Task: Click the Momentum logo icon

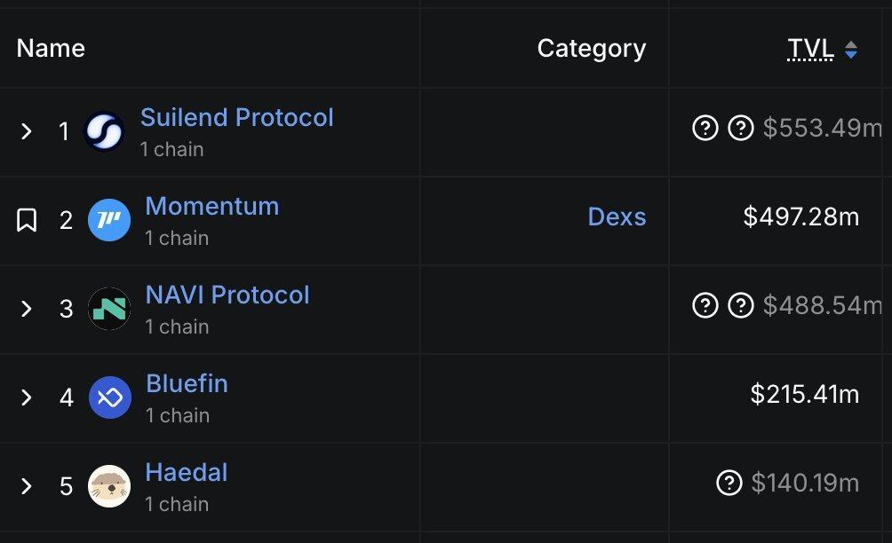Action: coord(109,220)
